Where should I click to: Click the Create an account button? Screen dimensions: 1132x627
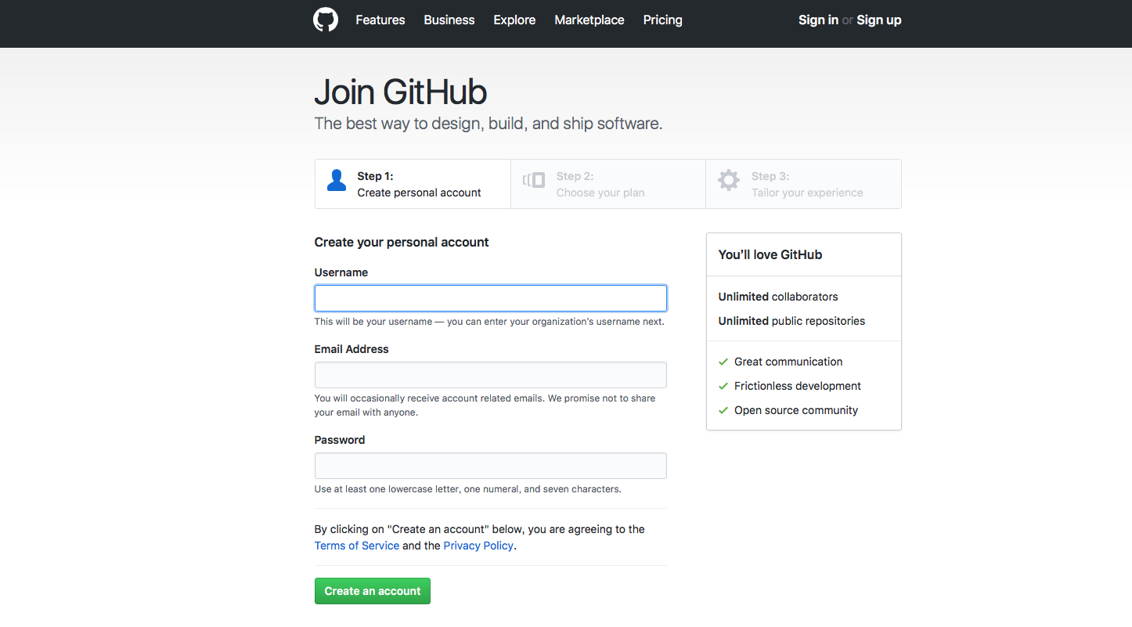pyautogui.click(x=373, y=591)
